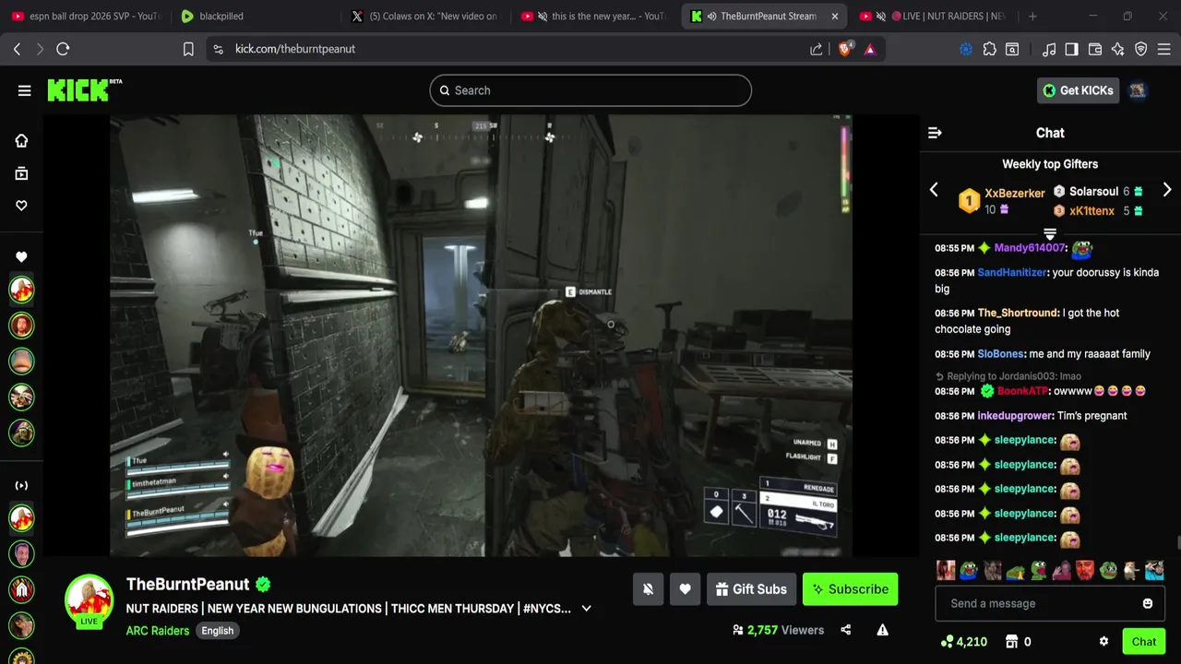
Task: Toggle the browser sidebar panel icon
Action: coord(1071,49)
